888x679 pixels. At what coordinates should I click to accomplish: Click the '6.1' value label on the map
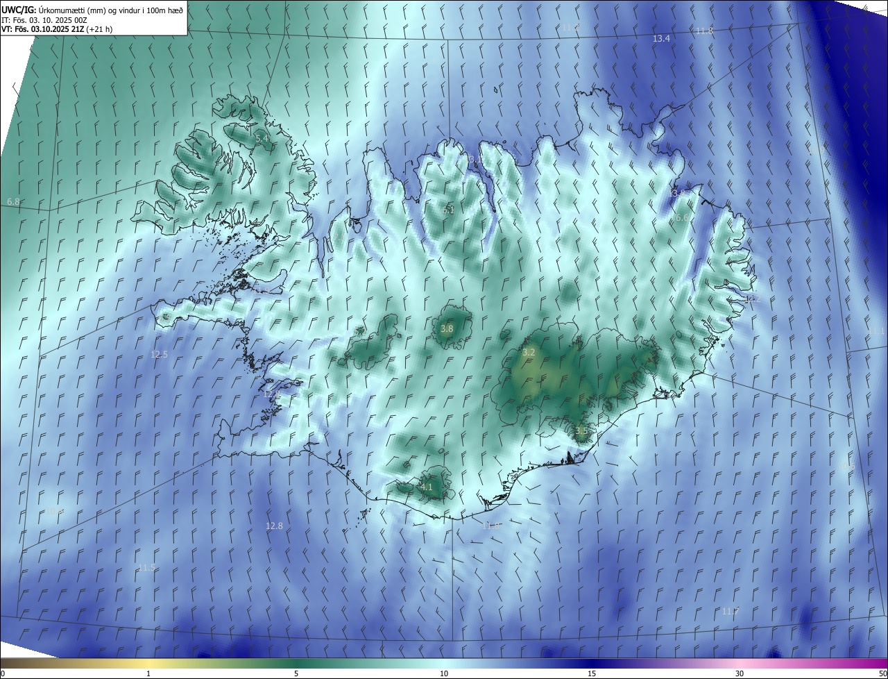pos(448,210)
